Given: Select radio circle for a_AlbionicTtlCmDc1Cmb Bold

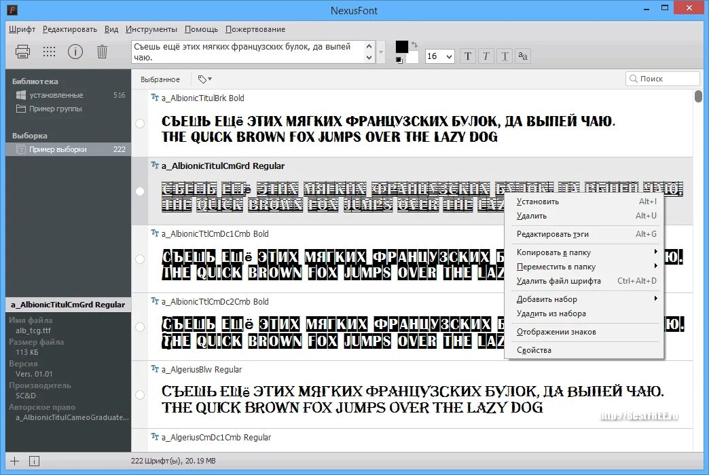Looking at the screenshot, I should 140,259.
